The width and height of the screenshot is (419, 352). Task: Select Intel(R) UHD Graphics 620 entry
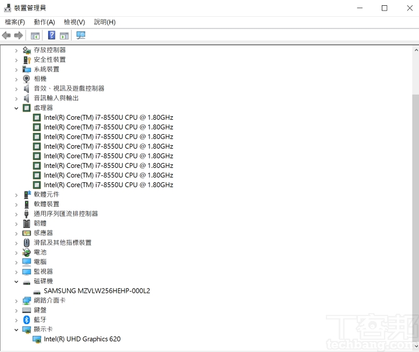point(82,339)
